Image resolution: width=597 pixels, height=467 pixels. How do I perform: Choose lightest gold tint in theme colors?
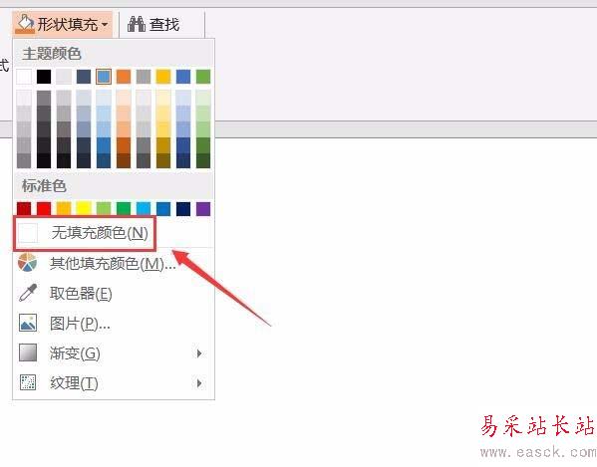[163, 98]
